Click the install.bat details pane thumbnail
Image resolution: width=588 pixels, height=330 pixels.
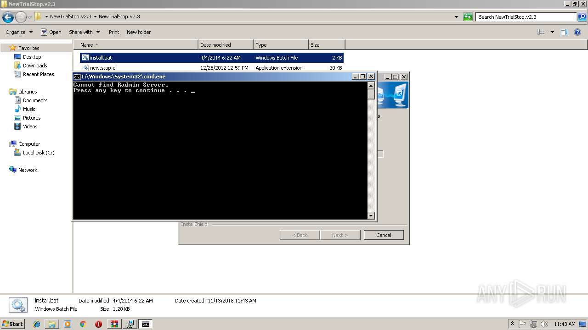[x=17, y=305]
